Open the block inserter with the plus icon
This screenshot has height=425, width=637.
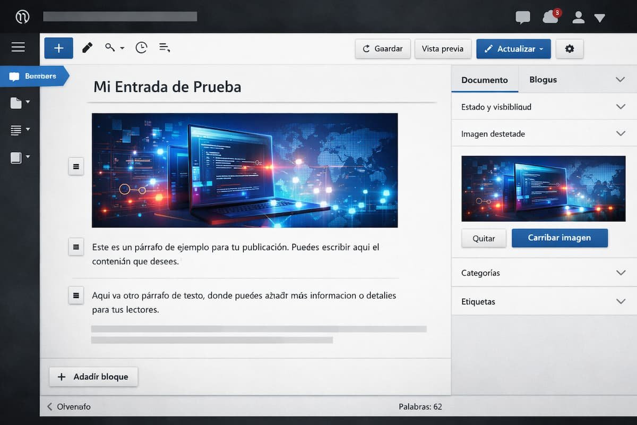pos(58,48)
